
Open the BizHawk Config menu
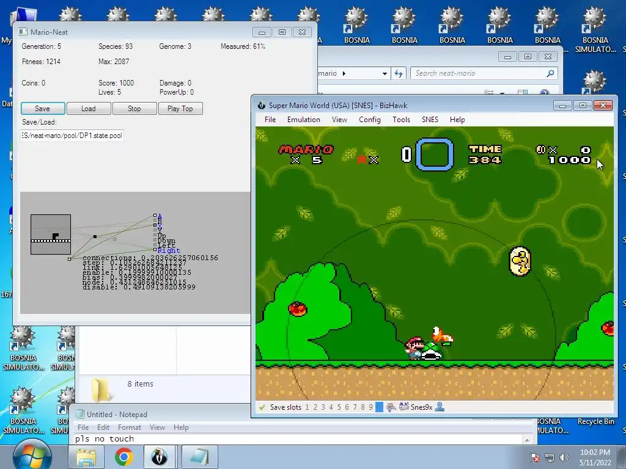(370, 120)
